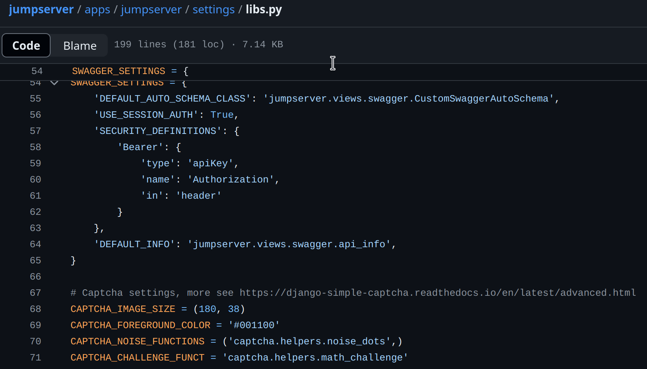Click the 'Bearer' key
Viewport: 647px width, 369px height.
(140, 147)
